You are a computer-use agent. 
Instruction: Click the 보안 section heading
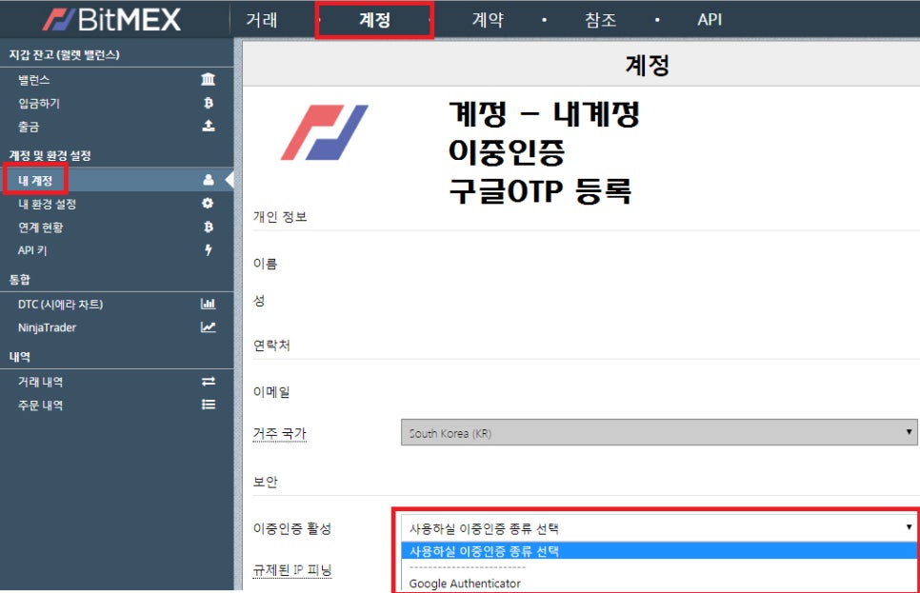tap(265, 483)
